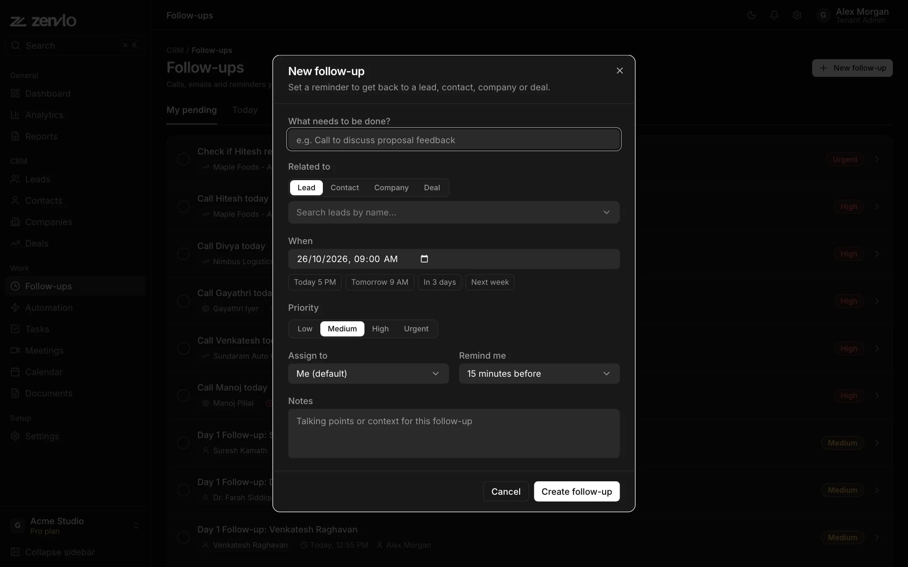Click the Notes text area

(x=454, y=433)
